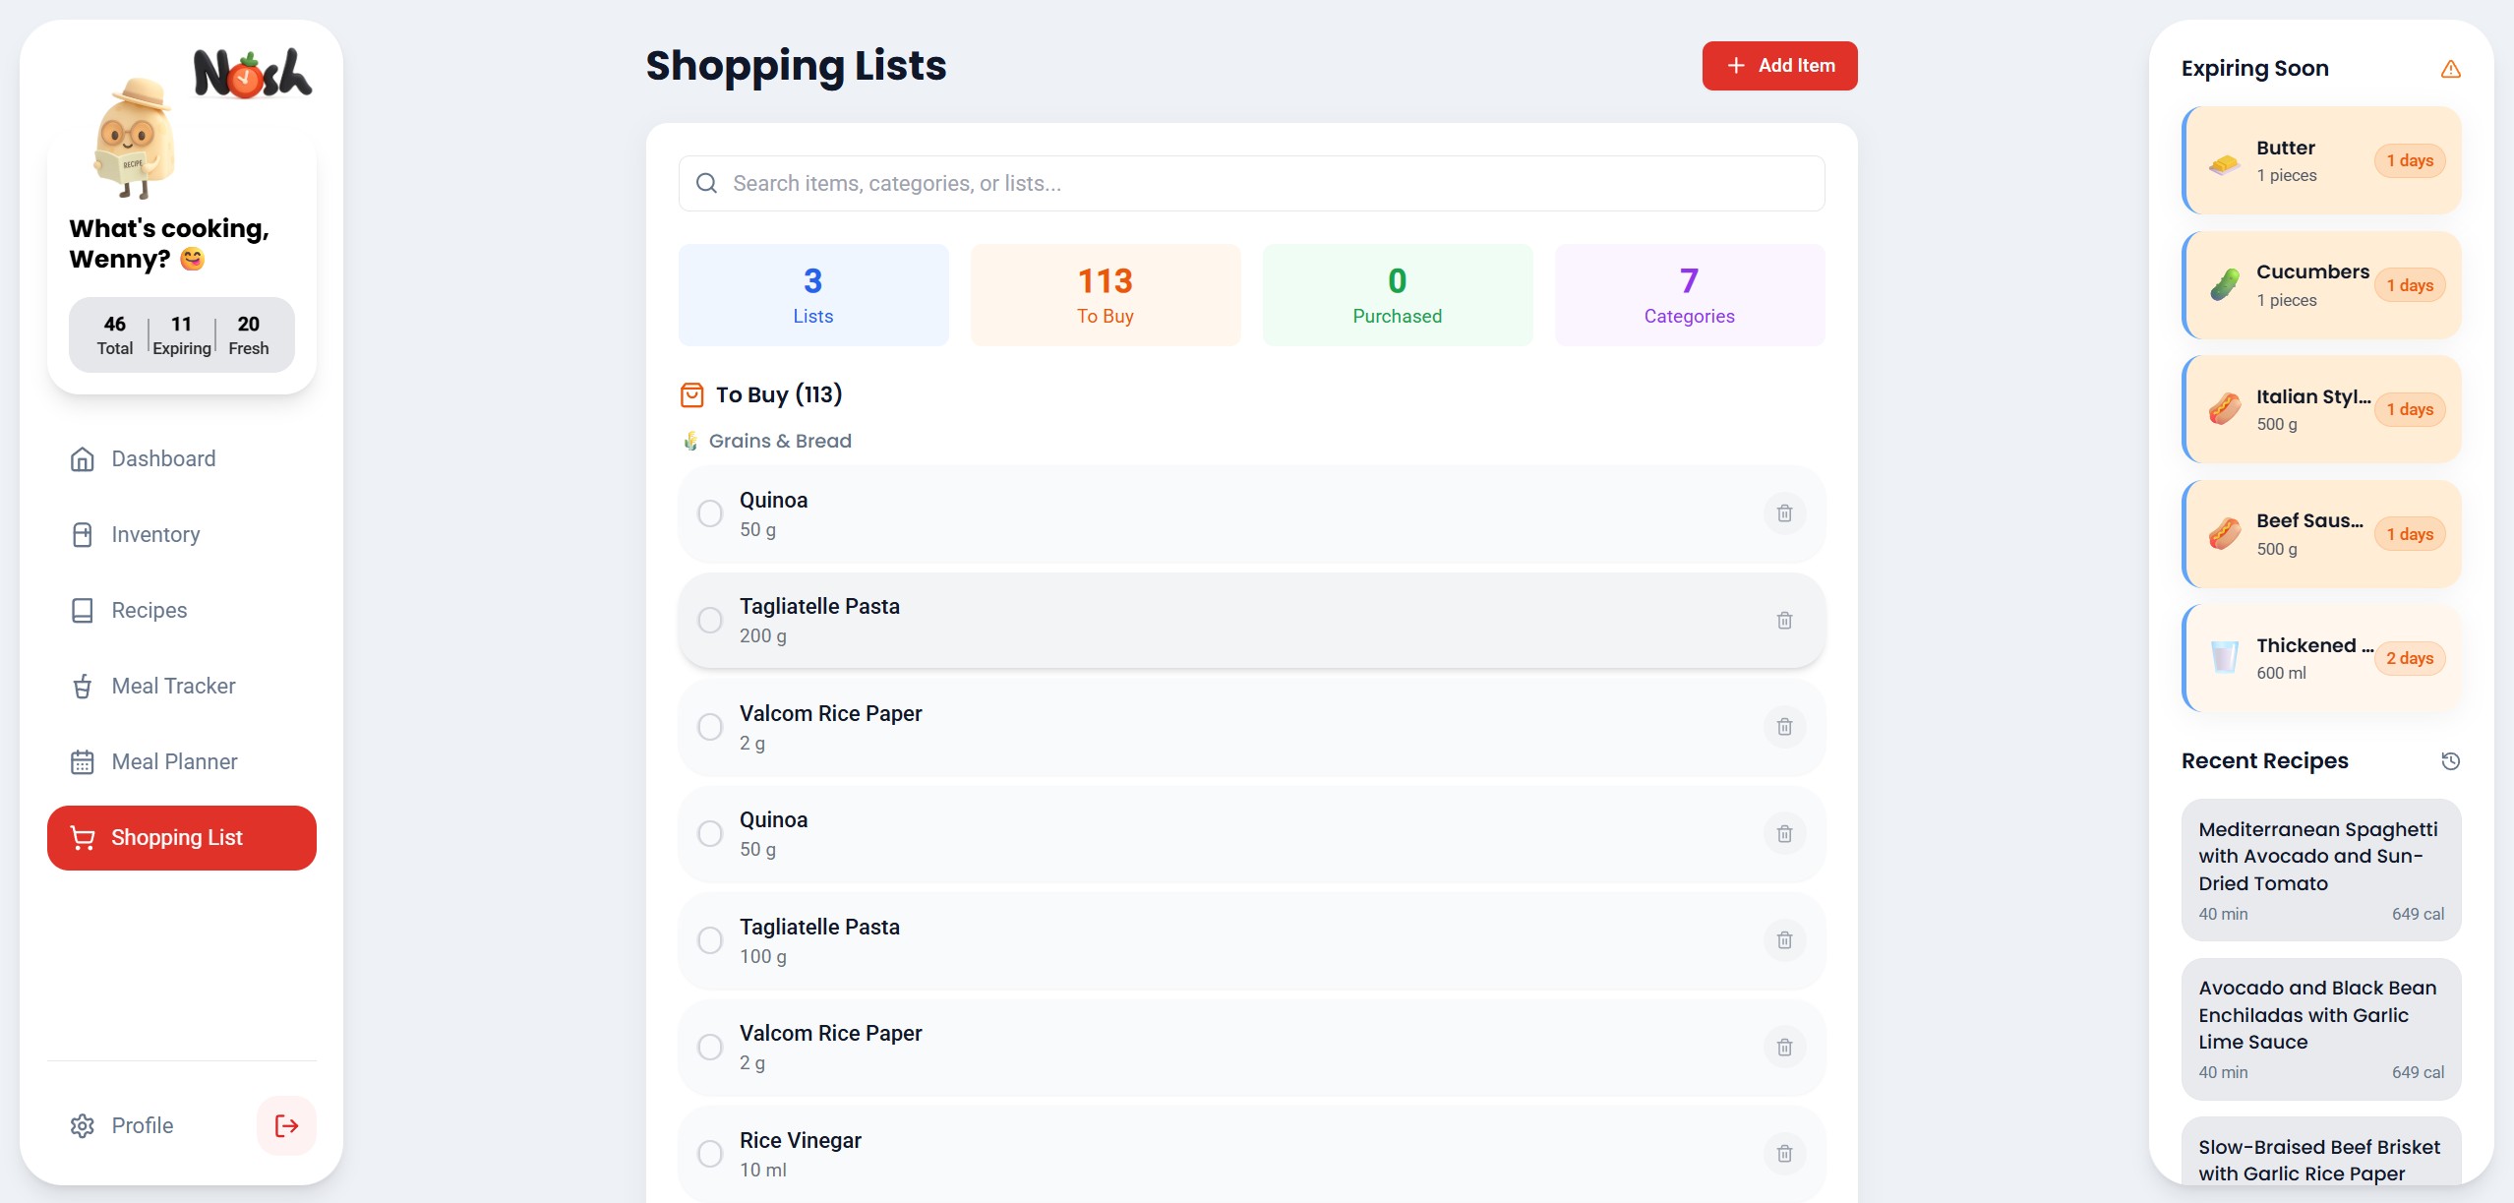
Task: Open the Profile settings link
Action: coord(142,1125)
